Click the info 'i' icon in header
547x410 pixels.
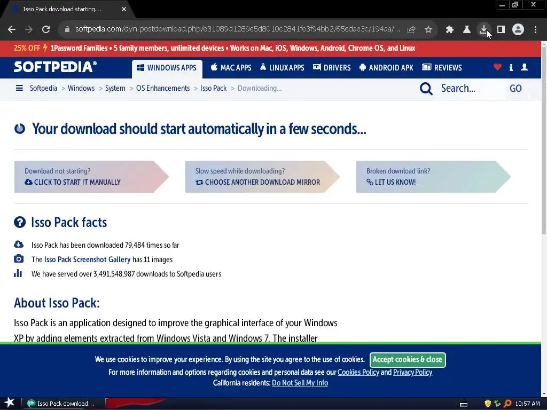(511, 67)
